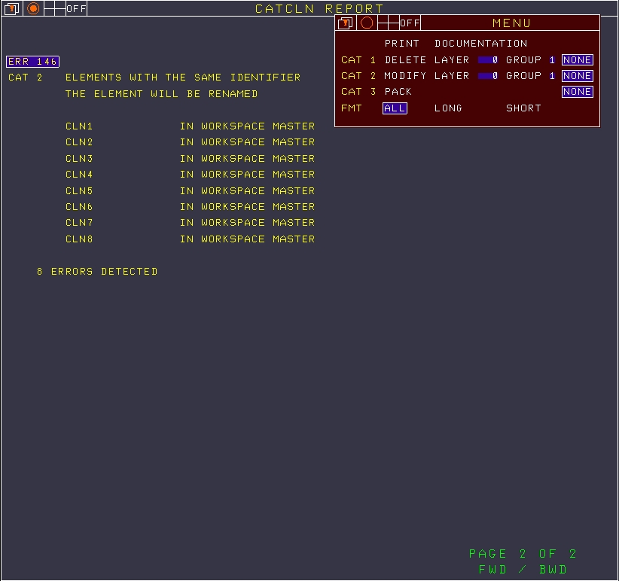This screenshot has width=619, height=581.
Task: Select CLN2 element row
Action: (190, 142)
